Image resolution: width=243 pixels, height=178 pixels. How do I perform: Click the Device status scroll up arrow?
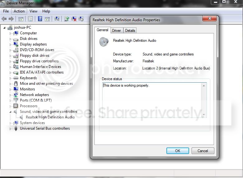[x=204, y=86]
